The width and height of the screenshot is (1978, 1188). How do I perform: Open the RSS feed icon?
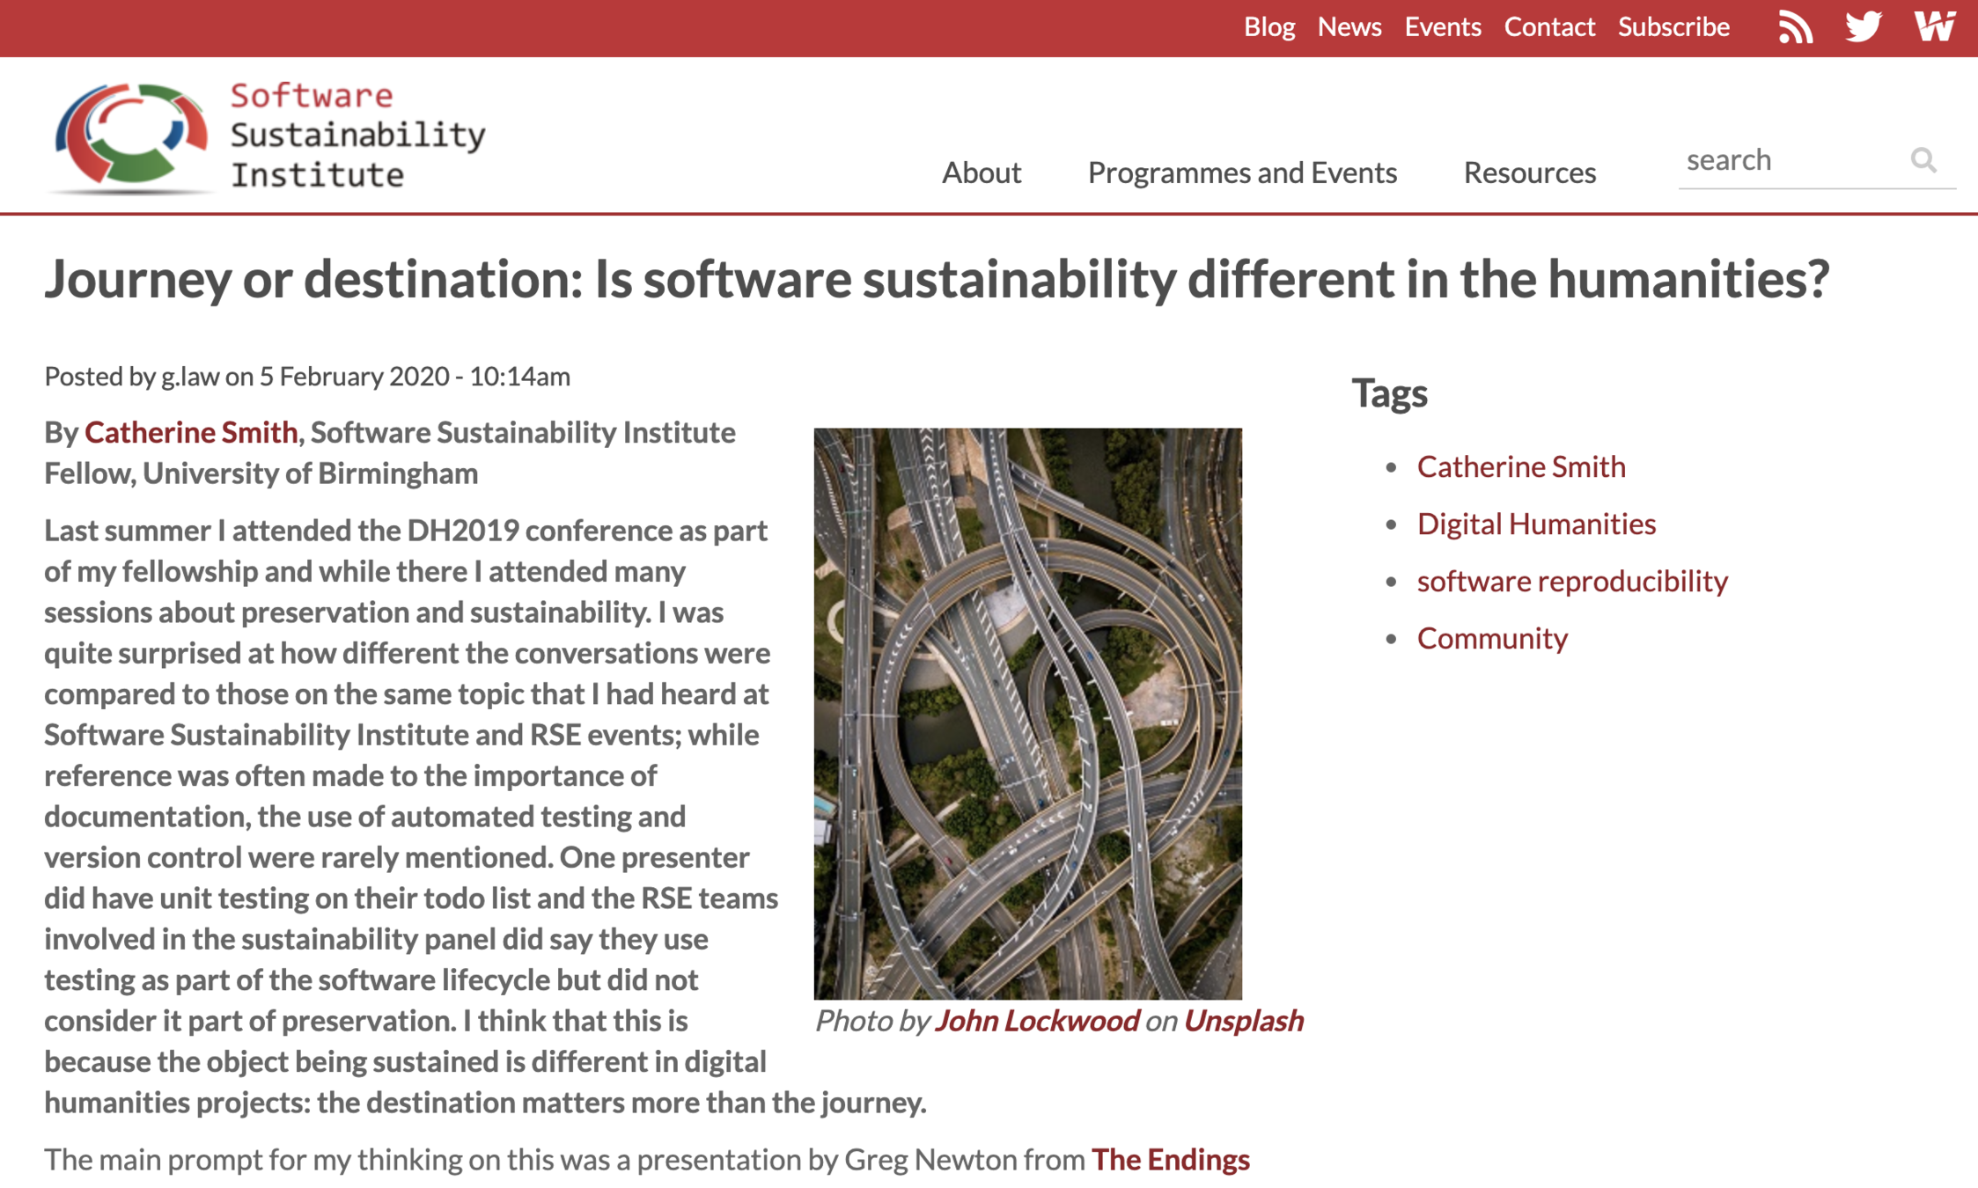click(1795, 27)
